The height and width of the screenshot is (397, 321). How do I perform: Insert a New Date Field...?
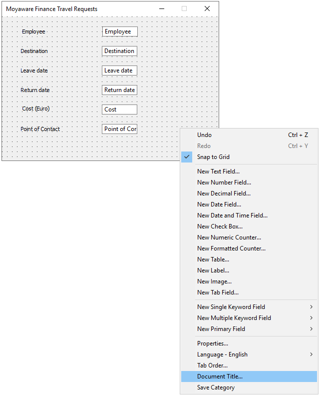point(249,204)
